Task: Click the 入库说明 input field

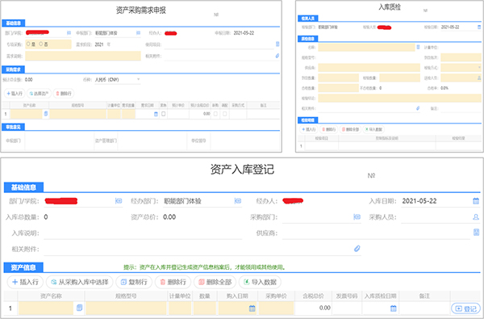Action: [x=143, y=233]
